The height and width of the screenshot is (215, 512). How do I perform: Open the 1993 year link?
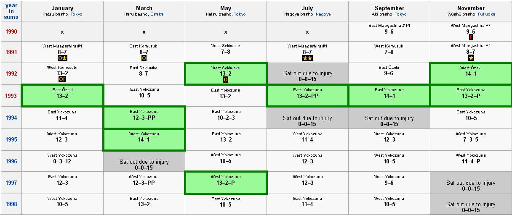pyautogui.click(x=11, y=96)
